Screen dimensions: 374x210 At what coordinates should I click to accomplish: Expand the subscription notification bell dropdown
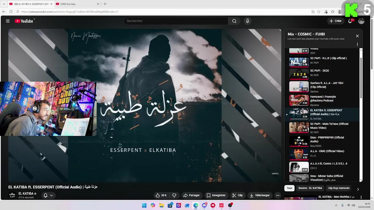tap(48, 195)
